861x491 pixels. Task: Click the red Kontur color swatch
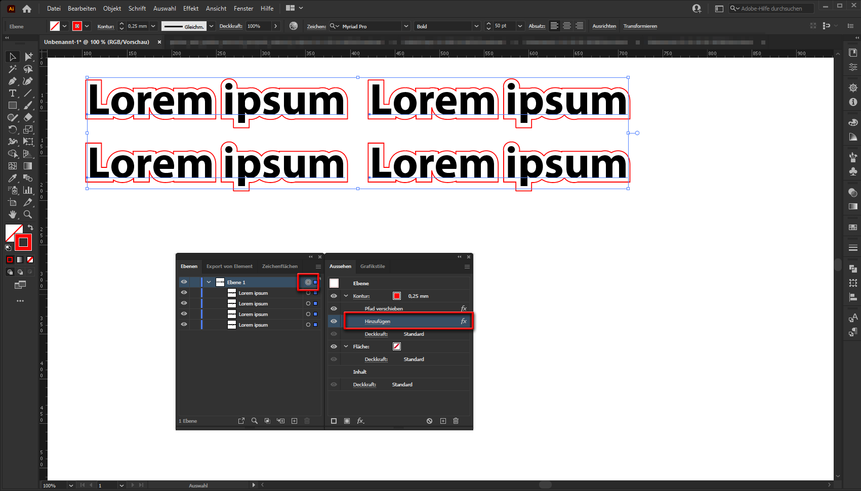[x=397, y=296]
